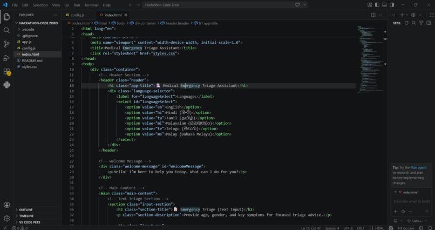
Task: Toggle the Primary Side Bar visibility
Action: (377, 5)
